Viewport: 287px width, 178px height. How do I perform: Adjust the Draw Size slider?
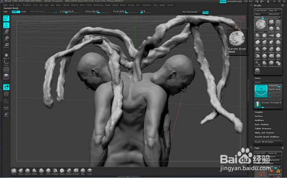pyautogui.click(x=98, y=12)
